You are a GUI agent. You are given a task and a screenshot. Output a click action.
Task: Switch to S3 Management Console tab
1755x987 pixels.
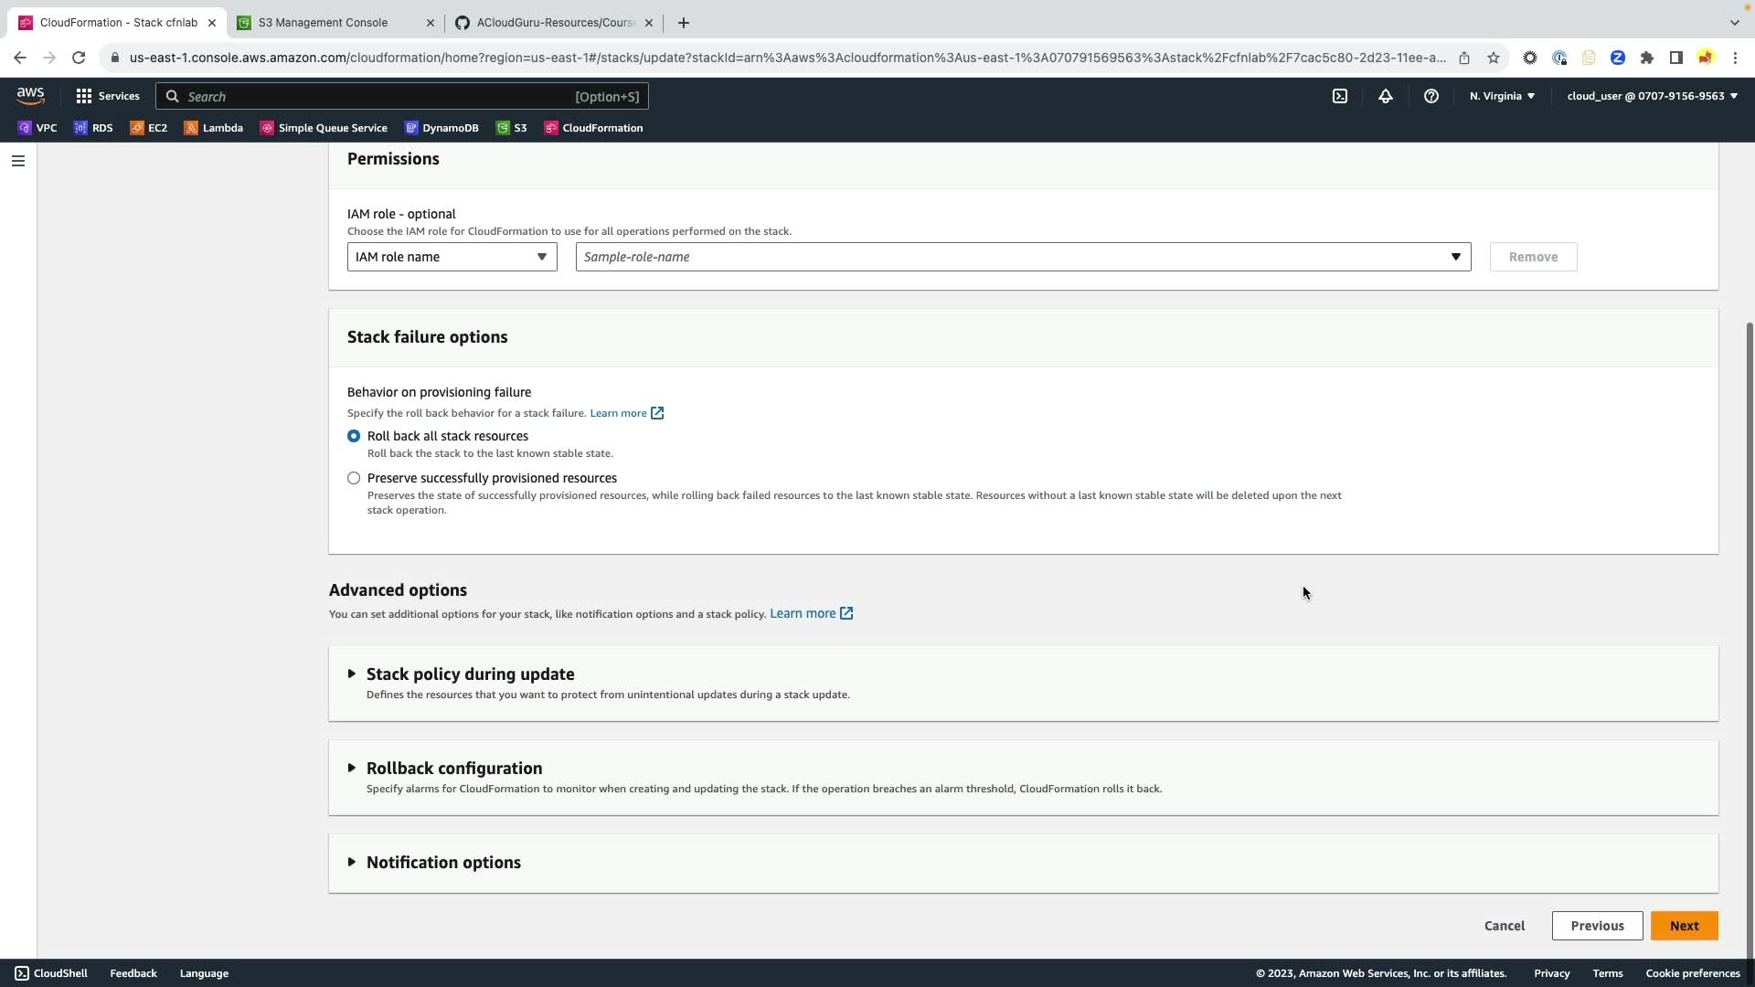coord(323,22)
